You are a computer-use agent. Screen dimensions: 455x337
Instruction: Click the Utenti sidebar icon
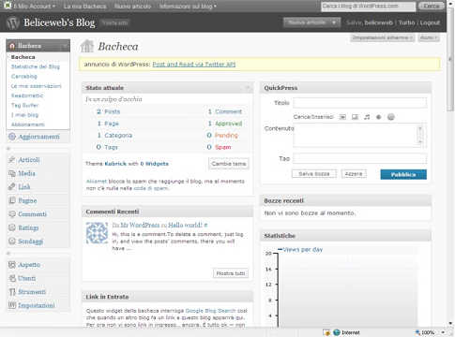(x=12, y=278)
